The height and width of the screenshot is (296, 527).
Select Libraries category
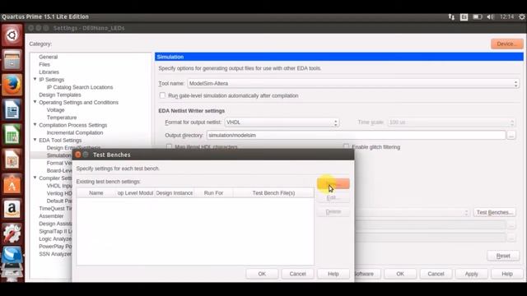(49, 72)
